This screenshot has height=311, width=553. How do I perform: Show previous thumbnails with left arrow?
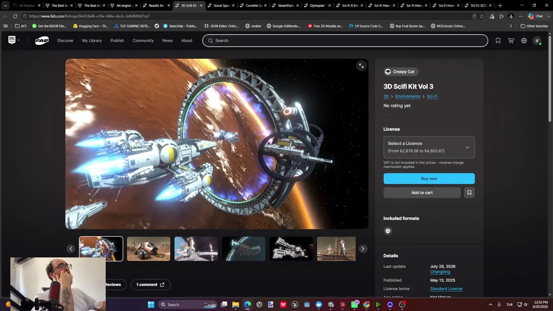[x=71, y=248]
